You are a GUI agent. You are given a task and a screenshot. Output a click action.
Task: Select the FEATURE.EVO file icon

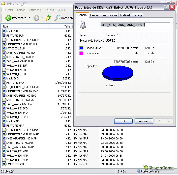(x=4, y=83)
